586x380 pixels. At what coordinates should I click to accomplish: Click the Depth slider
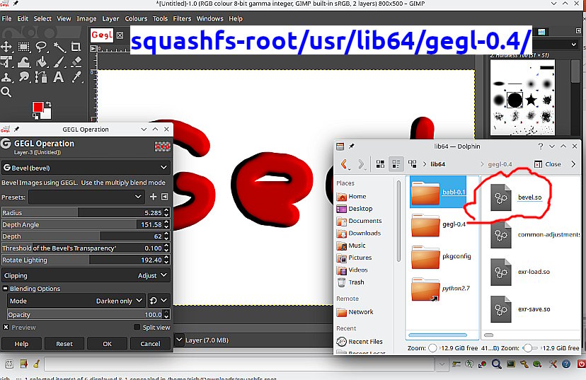tap(86, 236)
